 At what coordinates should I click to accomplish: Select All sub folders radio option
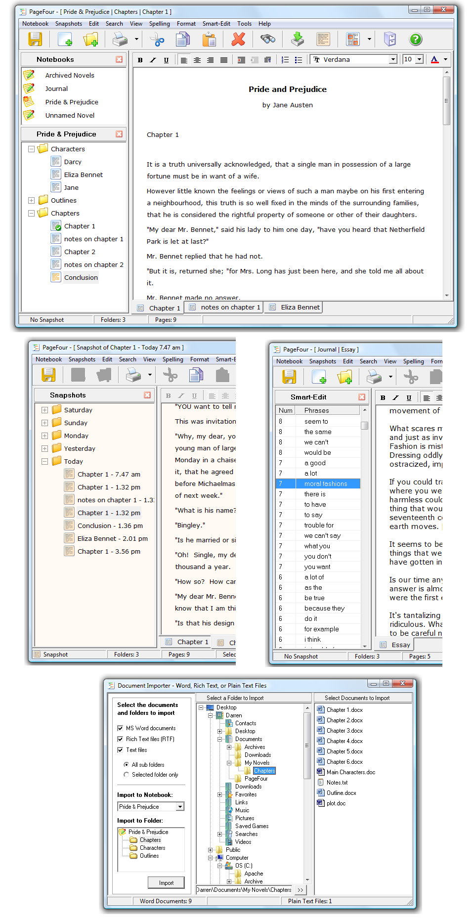click(127, 765)
